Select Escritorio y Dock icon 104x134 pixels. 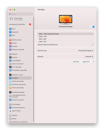[10, 75]
